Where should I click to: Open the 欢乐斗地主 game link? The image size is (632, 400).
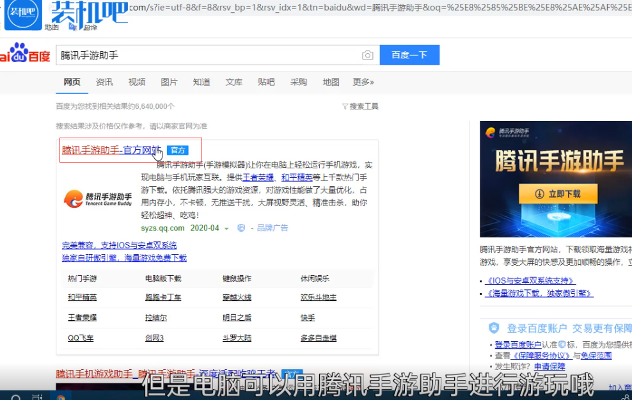tap(318, 298)
